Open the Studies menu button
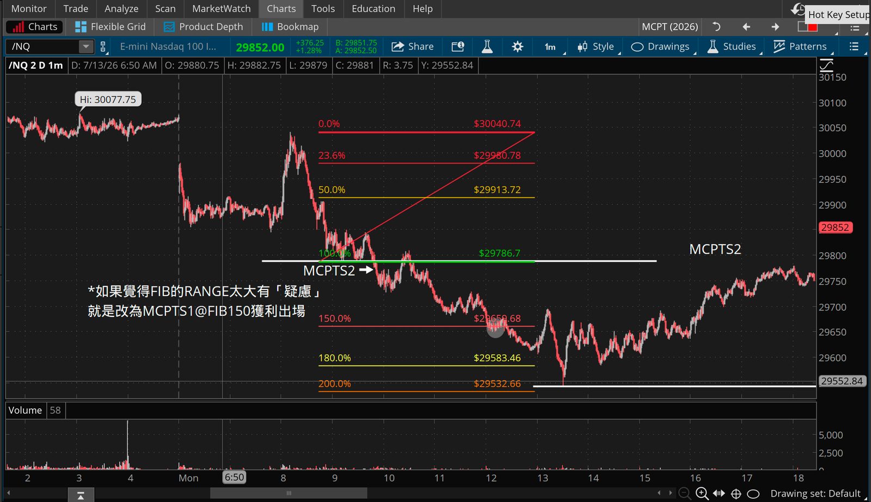This screenshot has height=502, width=871. pyautogui.click(x=732, y=47)
